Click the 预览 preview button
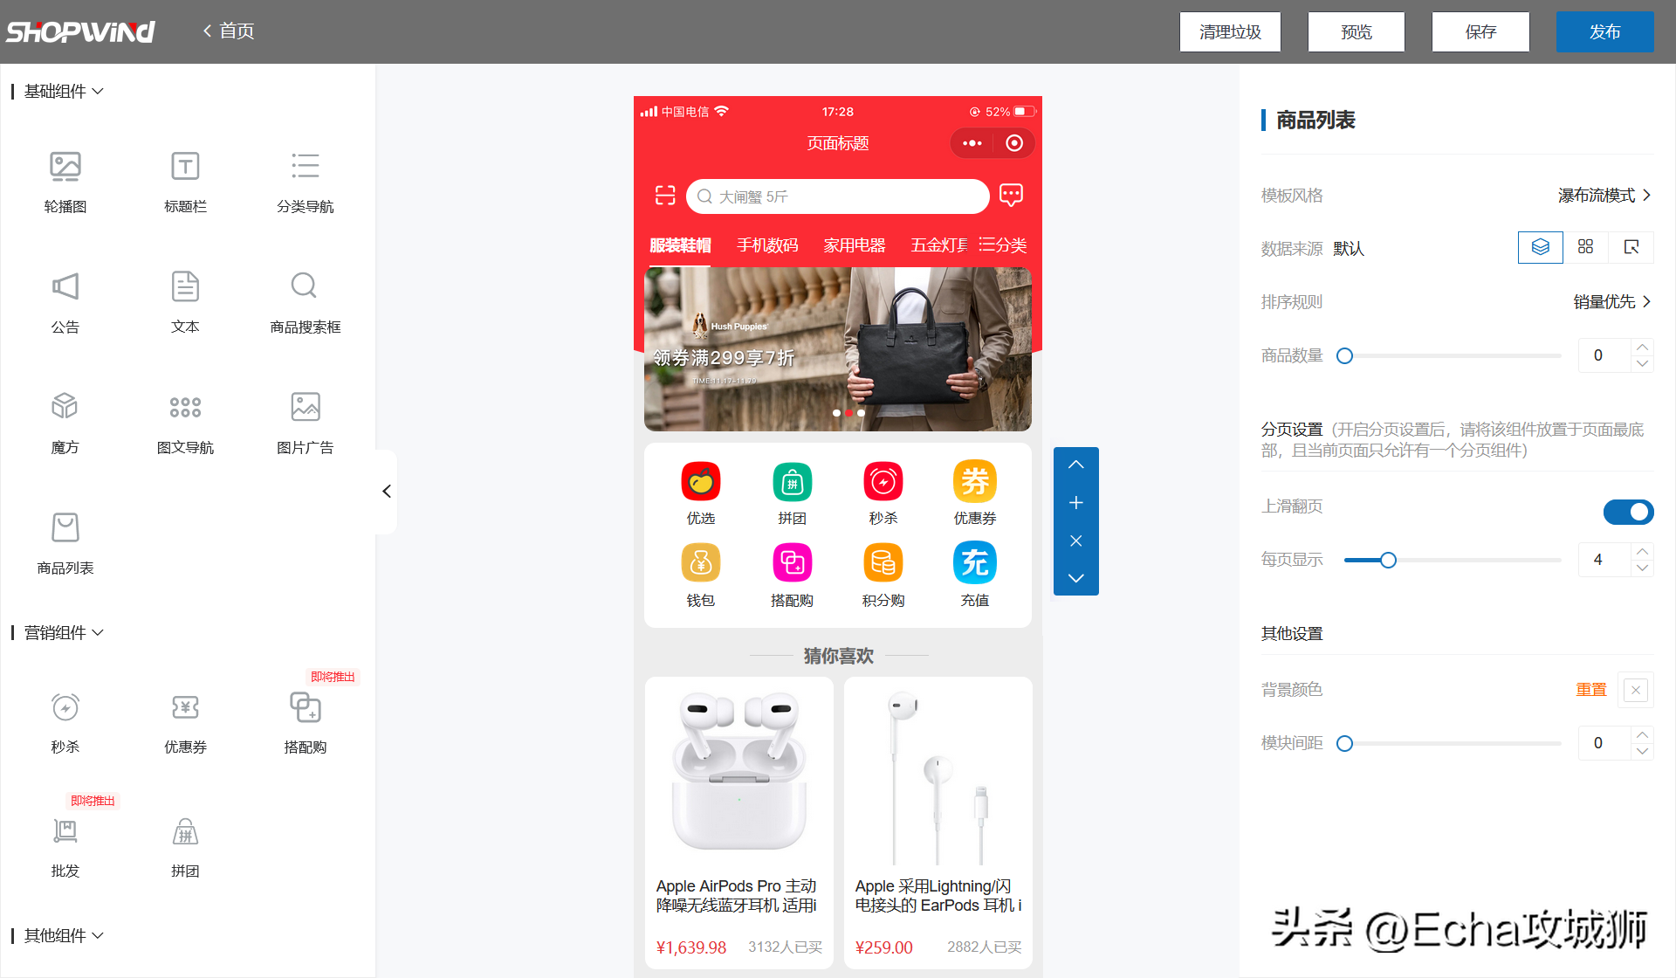 pyautogui.click(x=1357, y=31)
